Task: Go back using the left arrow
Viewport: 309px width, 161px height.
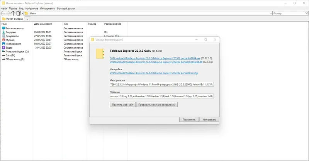Action: 3,13
